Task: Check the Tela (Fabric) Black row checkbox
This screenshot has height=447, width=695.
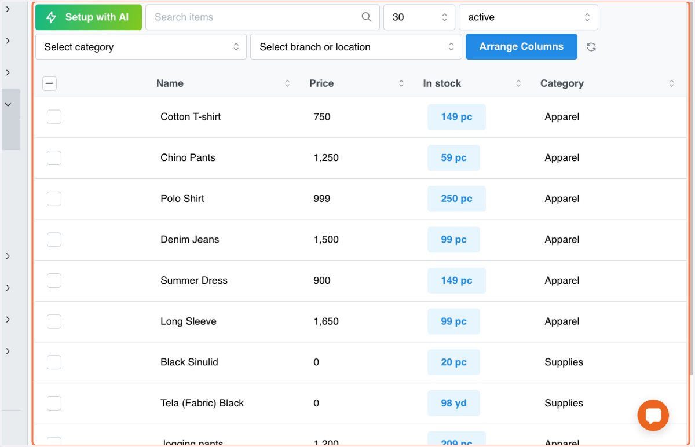Action: click(x=54, y=403)
